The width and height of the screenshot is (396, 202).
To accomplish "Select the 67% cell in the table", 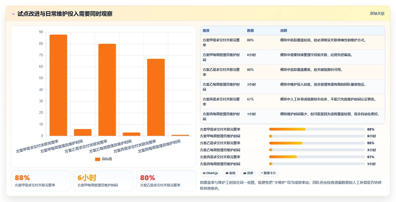I will tap(250, 99).
